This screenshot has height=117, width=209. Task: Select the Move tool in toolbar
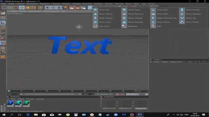(22, 7)
